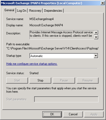Click the disabled Pause button
The height and width of the screenshot is (120, 106).
[x=64, y=80]
